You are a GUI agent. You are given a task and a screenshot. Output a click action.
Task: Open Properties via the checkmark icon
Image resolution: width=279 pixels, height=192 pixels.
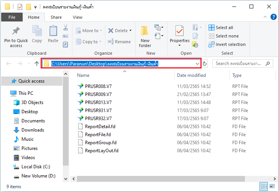click(179, 31)
